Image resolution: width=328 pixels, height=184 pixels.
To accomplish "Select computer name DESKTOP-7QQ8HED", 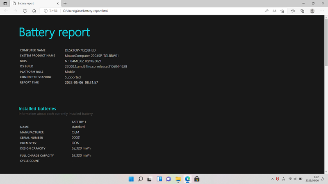I will point(80,50).
